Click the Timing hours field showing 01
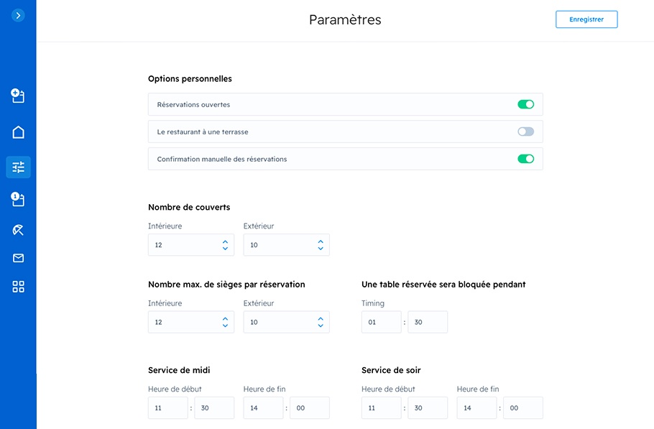Screen dimensions: 654x429 381,322
